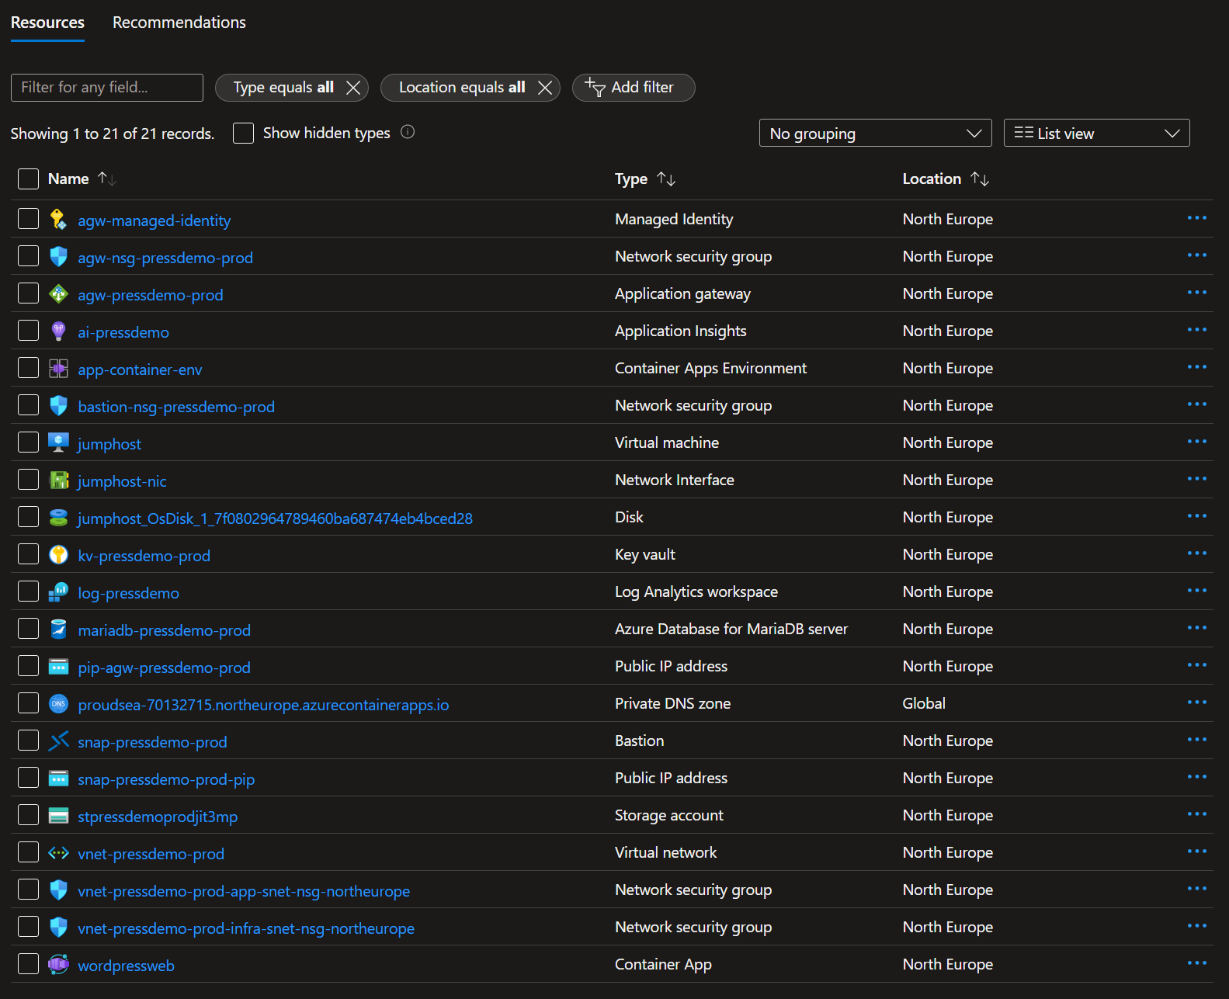Click the snap-pressdemo-prod Bastion icon
Viewport: 1229px width, 999px height.
point(58,741)
